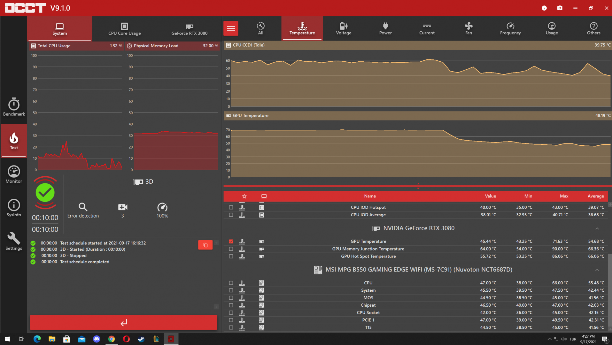Viewport: 612px width, 345px height.
Task: Sort sensors by the Name column
Action: click(370, 196)
